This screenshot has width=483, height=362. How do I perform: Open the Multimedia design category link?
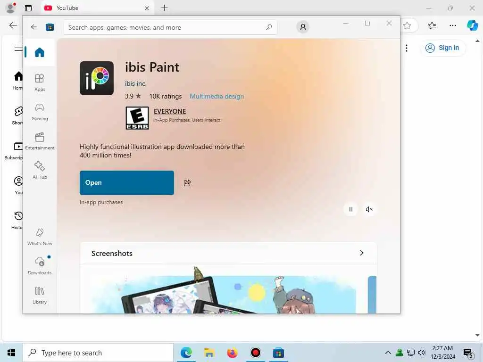pyautogui.click(x=217, y=96)
